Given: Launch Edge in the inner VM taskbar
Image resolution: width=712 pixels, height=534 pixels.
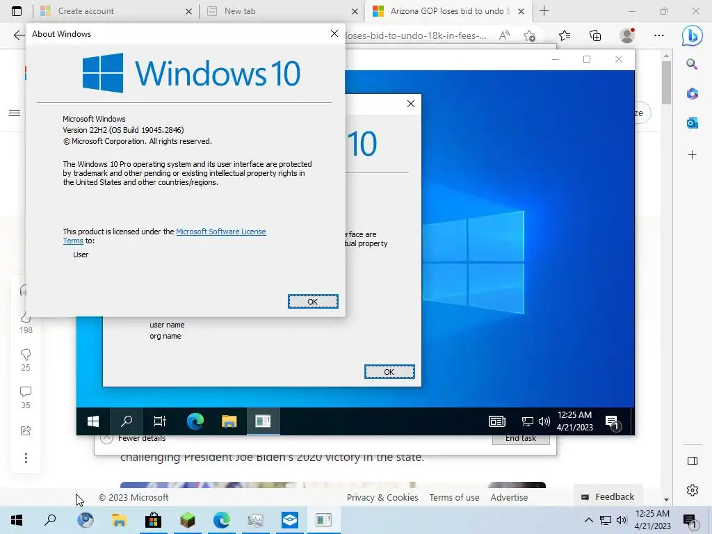Looking at the screenshot, I should (x=195, y=421).
